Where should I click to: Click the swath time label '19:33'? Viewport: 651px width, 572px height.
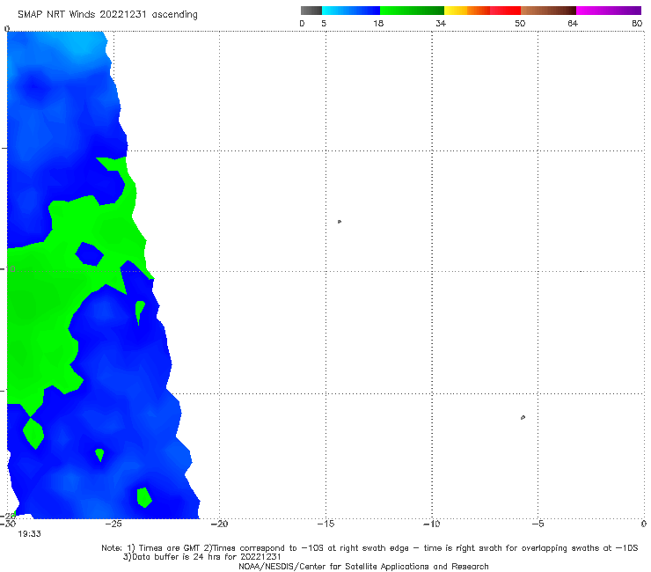click(30, 534)
